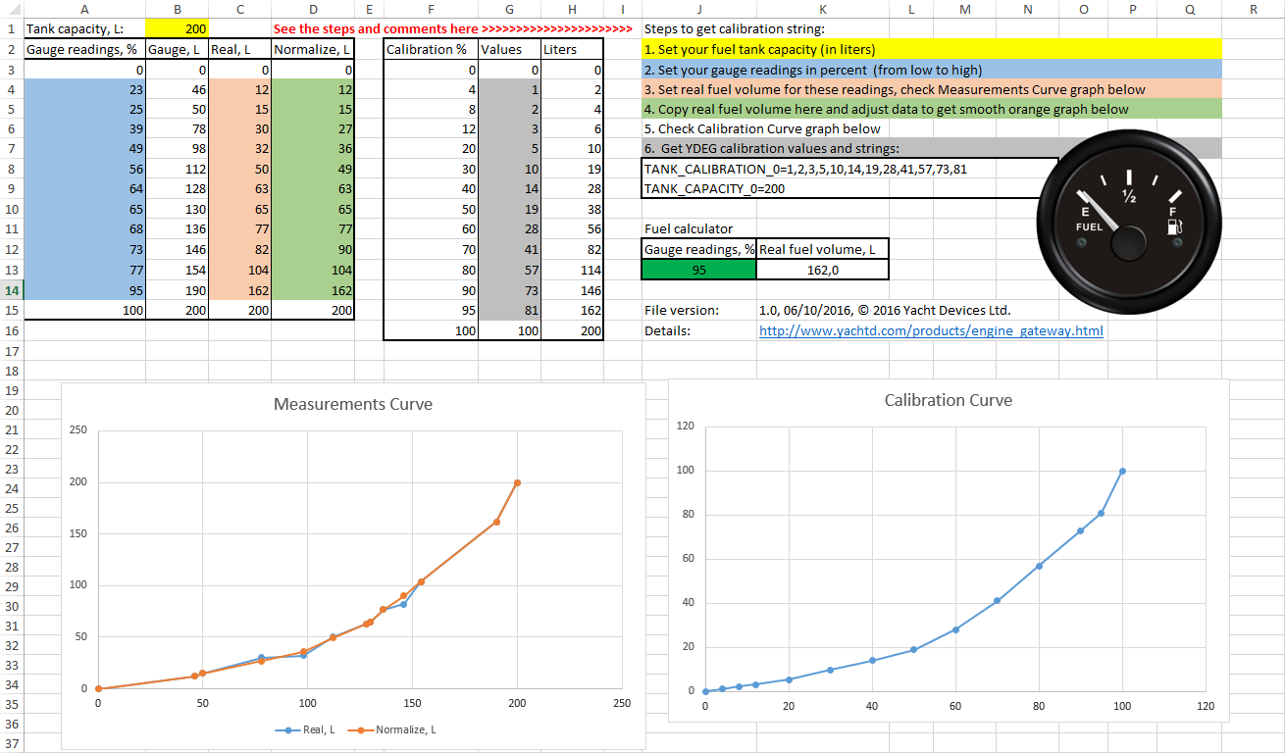Click the 'Real, L' legend entry
The width and height of the screenshot is (1285, 753).
304,729
